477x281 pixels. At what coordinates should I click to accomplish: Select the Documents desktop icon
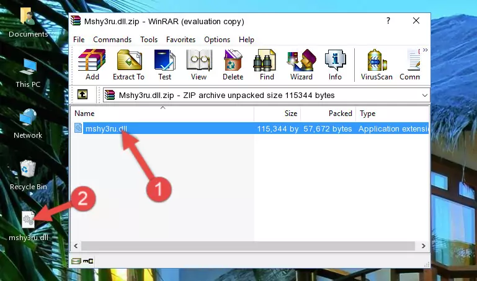point(28,23)
